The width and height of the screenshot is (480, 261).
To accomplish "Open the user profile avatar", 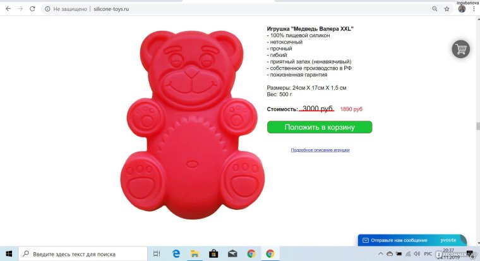I will 462,9.
